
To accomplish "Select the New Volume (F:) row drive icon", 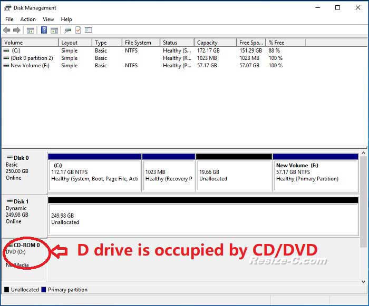I will [x=6, y=66].
